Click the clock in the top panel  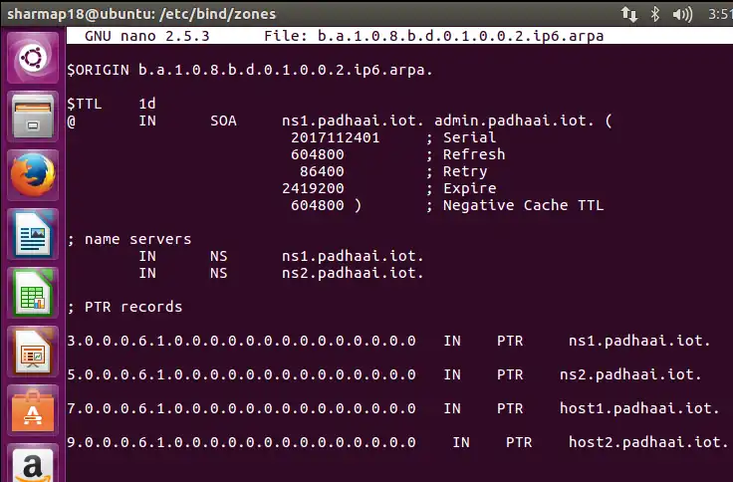coord(718,14)
